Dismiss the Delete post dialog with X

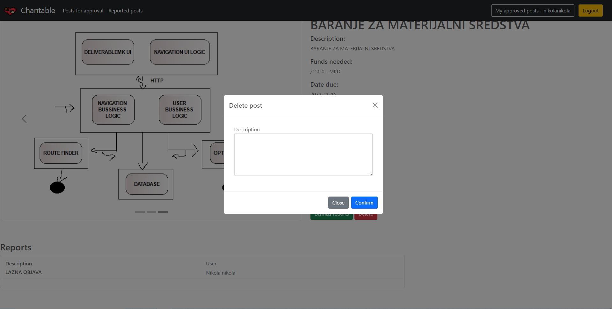pos(375,105)
